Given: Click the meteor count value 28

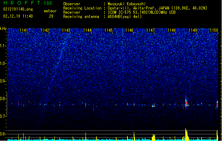Looking at the screenshot, I should click(x=51, y=16).
